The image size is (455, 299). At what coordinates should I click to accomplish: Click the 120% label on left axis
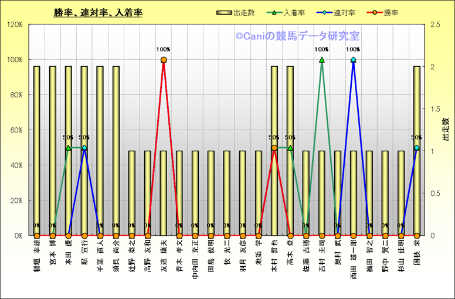coord(14,25)
